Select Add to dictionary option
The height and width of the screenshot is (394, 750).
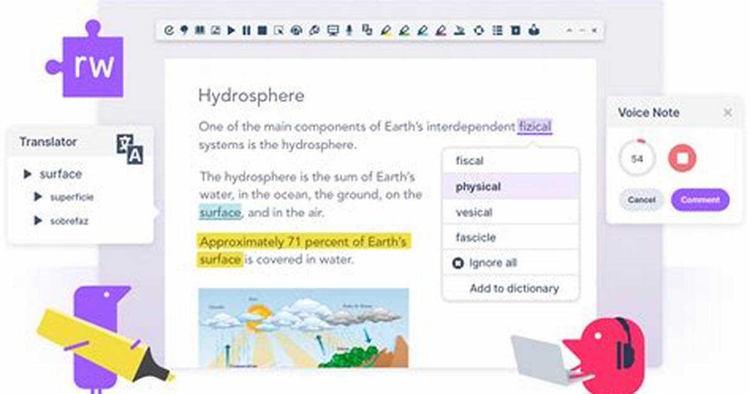click(511, 288)
